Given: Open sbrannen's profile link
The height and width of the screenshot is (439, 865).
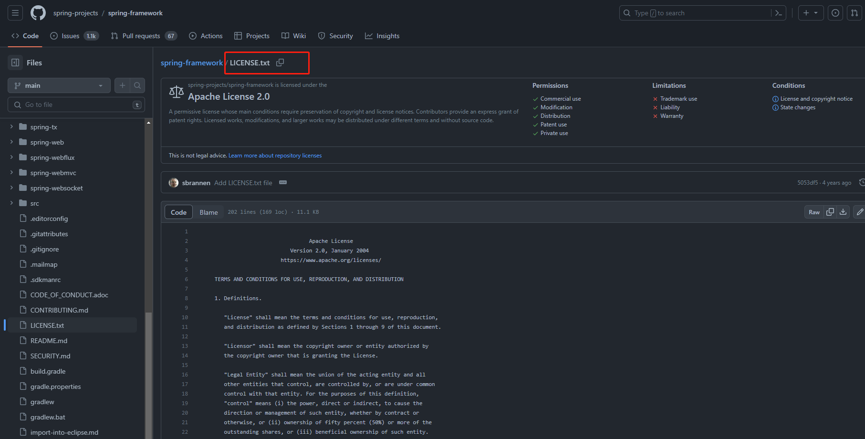Looking at the screenshot, I should point(196,183).
